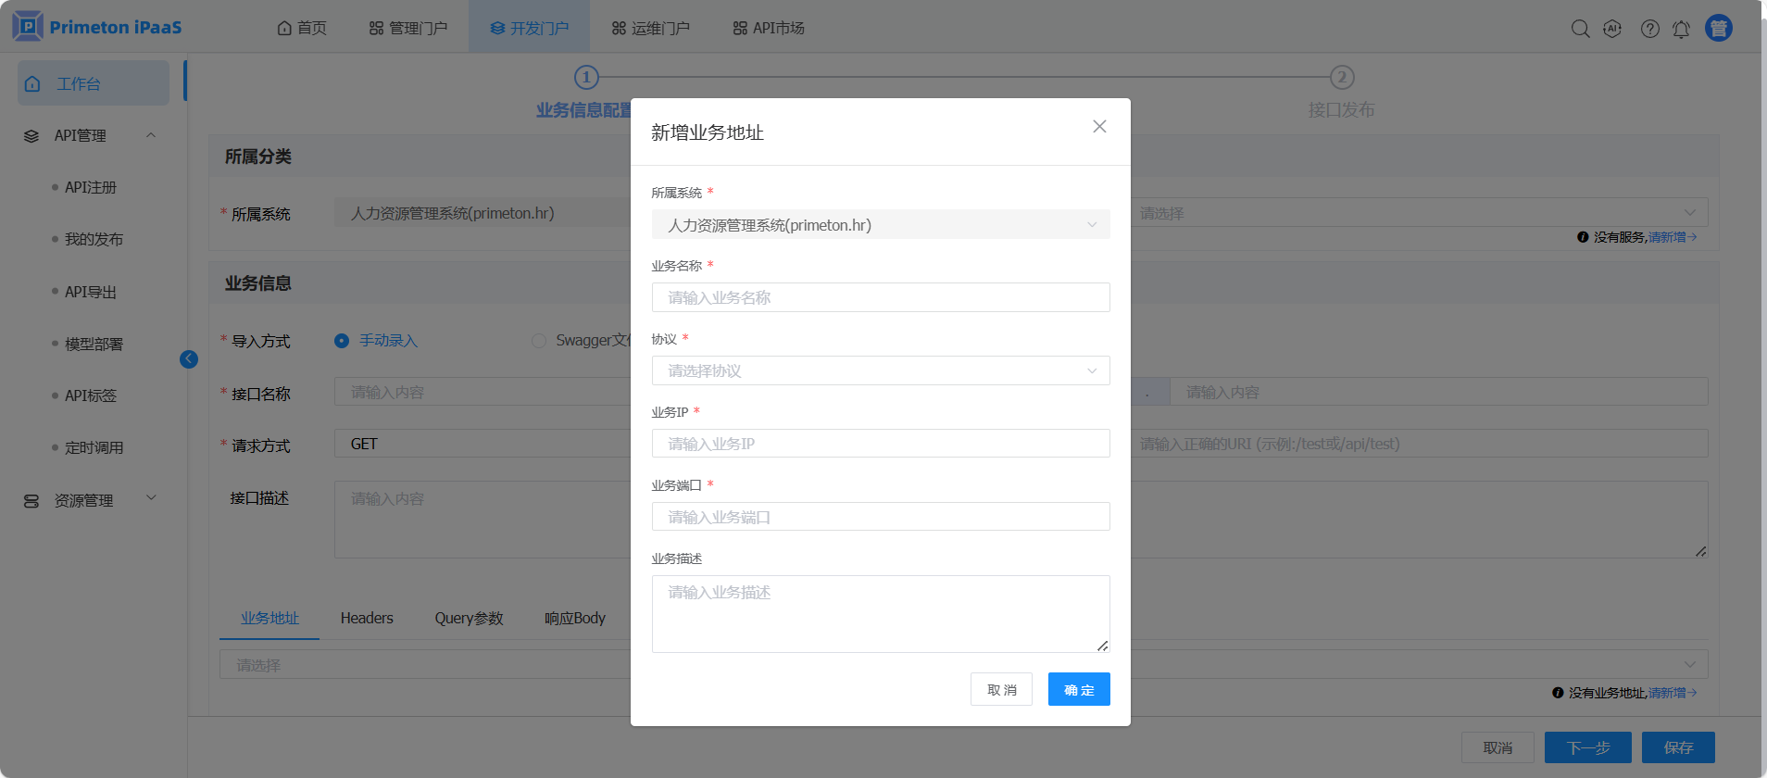Click the 确定 button in the dialog
Screen dimensions: 1767x778
(1079, 689)
